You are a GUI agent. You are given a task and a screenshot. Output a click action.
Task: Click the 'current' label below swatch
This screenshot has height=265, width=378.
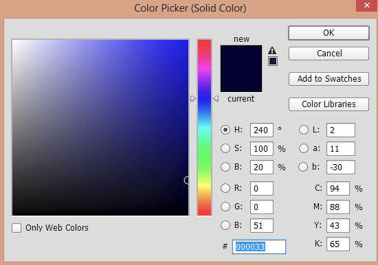click(241, 99)
